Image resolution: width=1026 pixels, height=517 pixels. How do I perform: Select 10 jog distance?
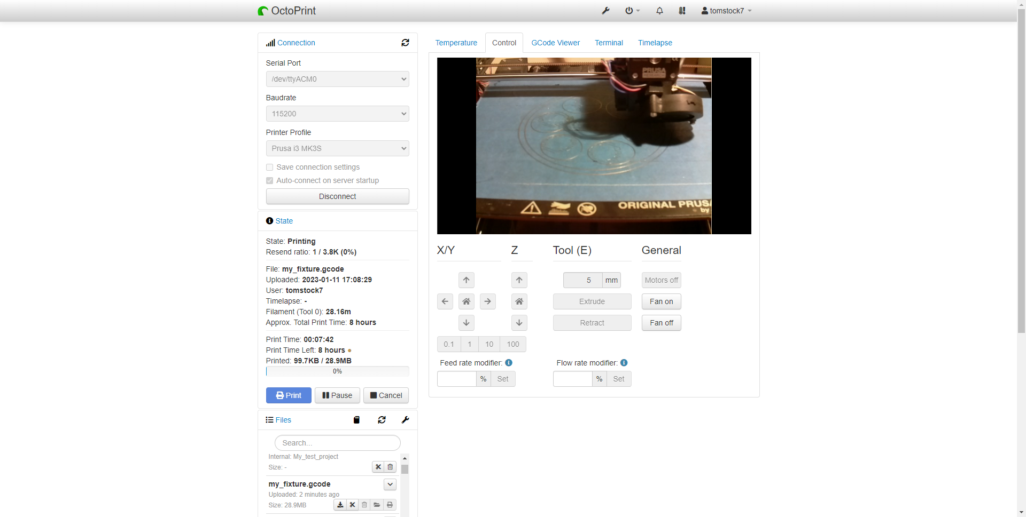click(489, 344)
